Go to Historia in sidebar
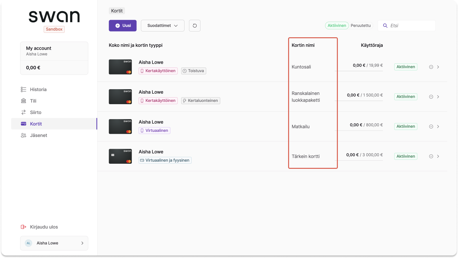Image resolution: width=458 pixels, height=258 pixels. point(54,90)
